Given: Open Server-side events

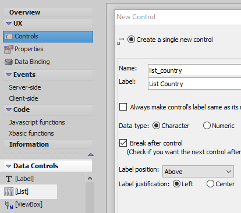Looking at the screenshot, I should pos(25,87).
